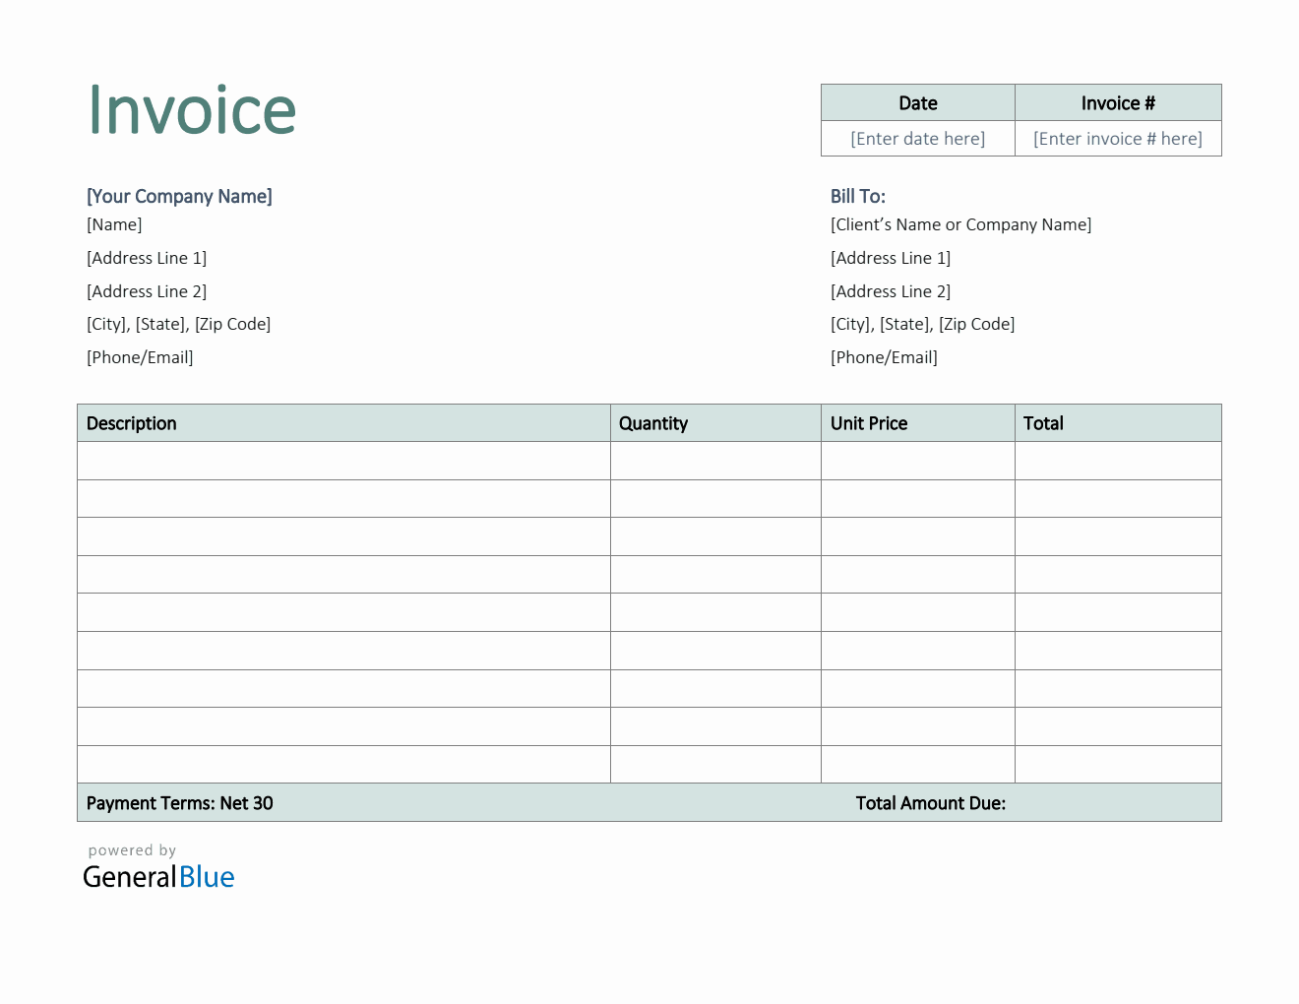Click the [Phone/Email] line under Bill To

pyautogui.click(x=884, y=356)
